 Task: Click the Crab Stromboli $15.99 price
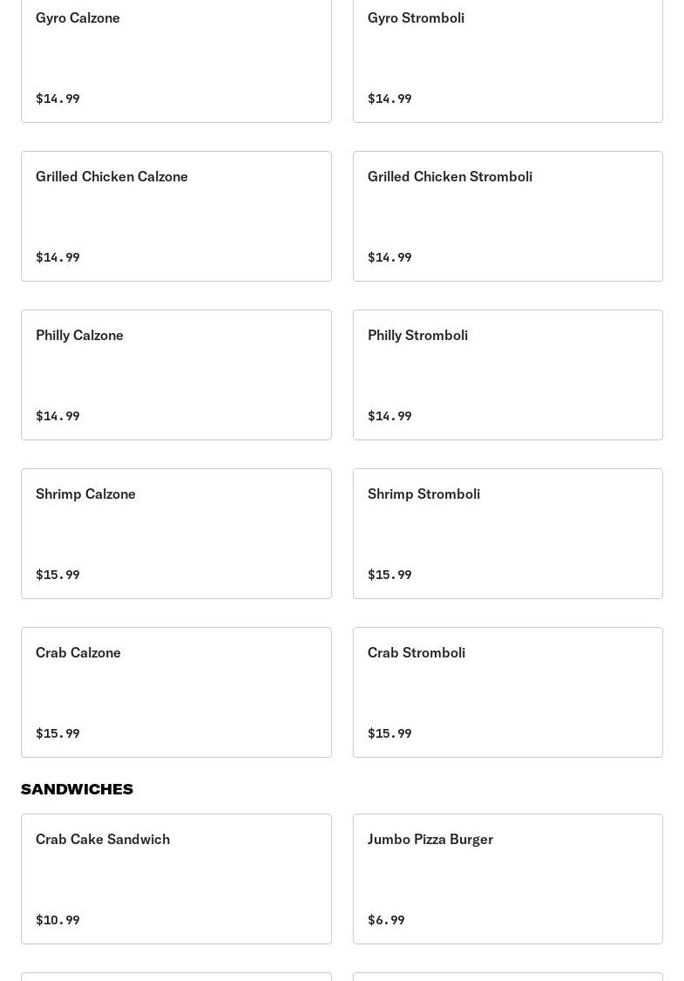click(389, 733)
